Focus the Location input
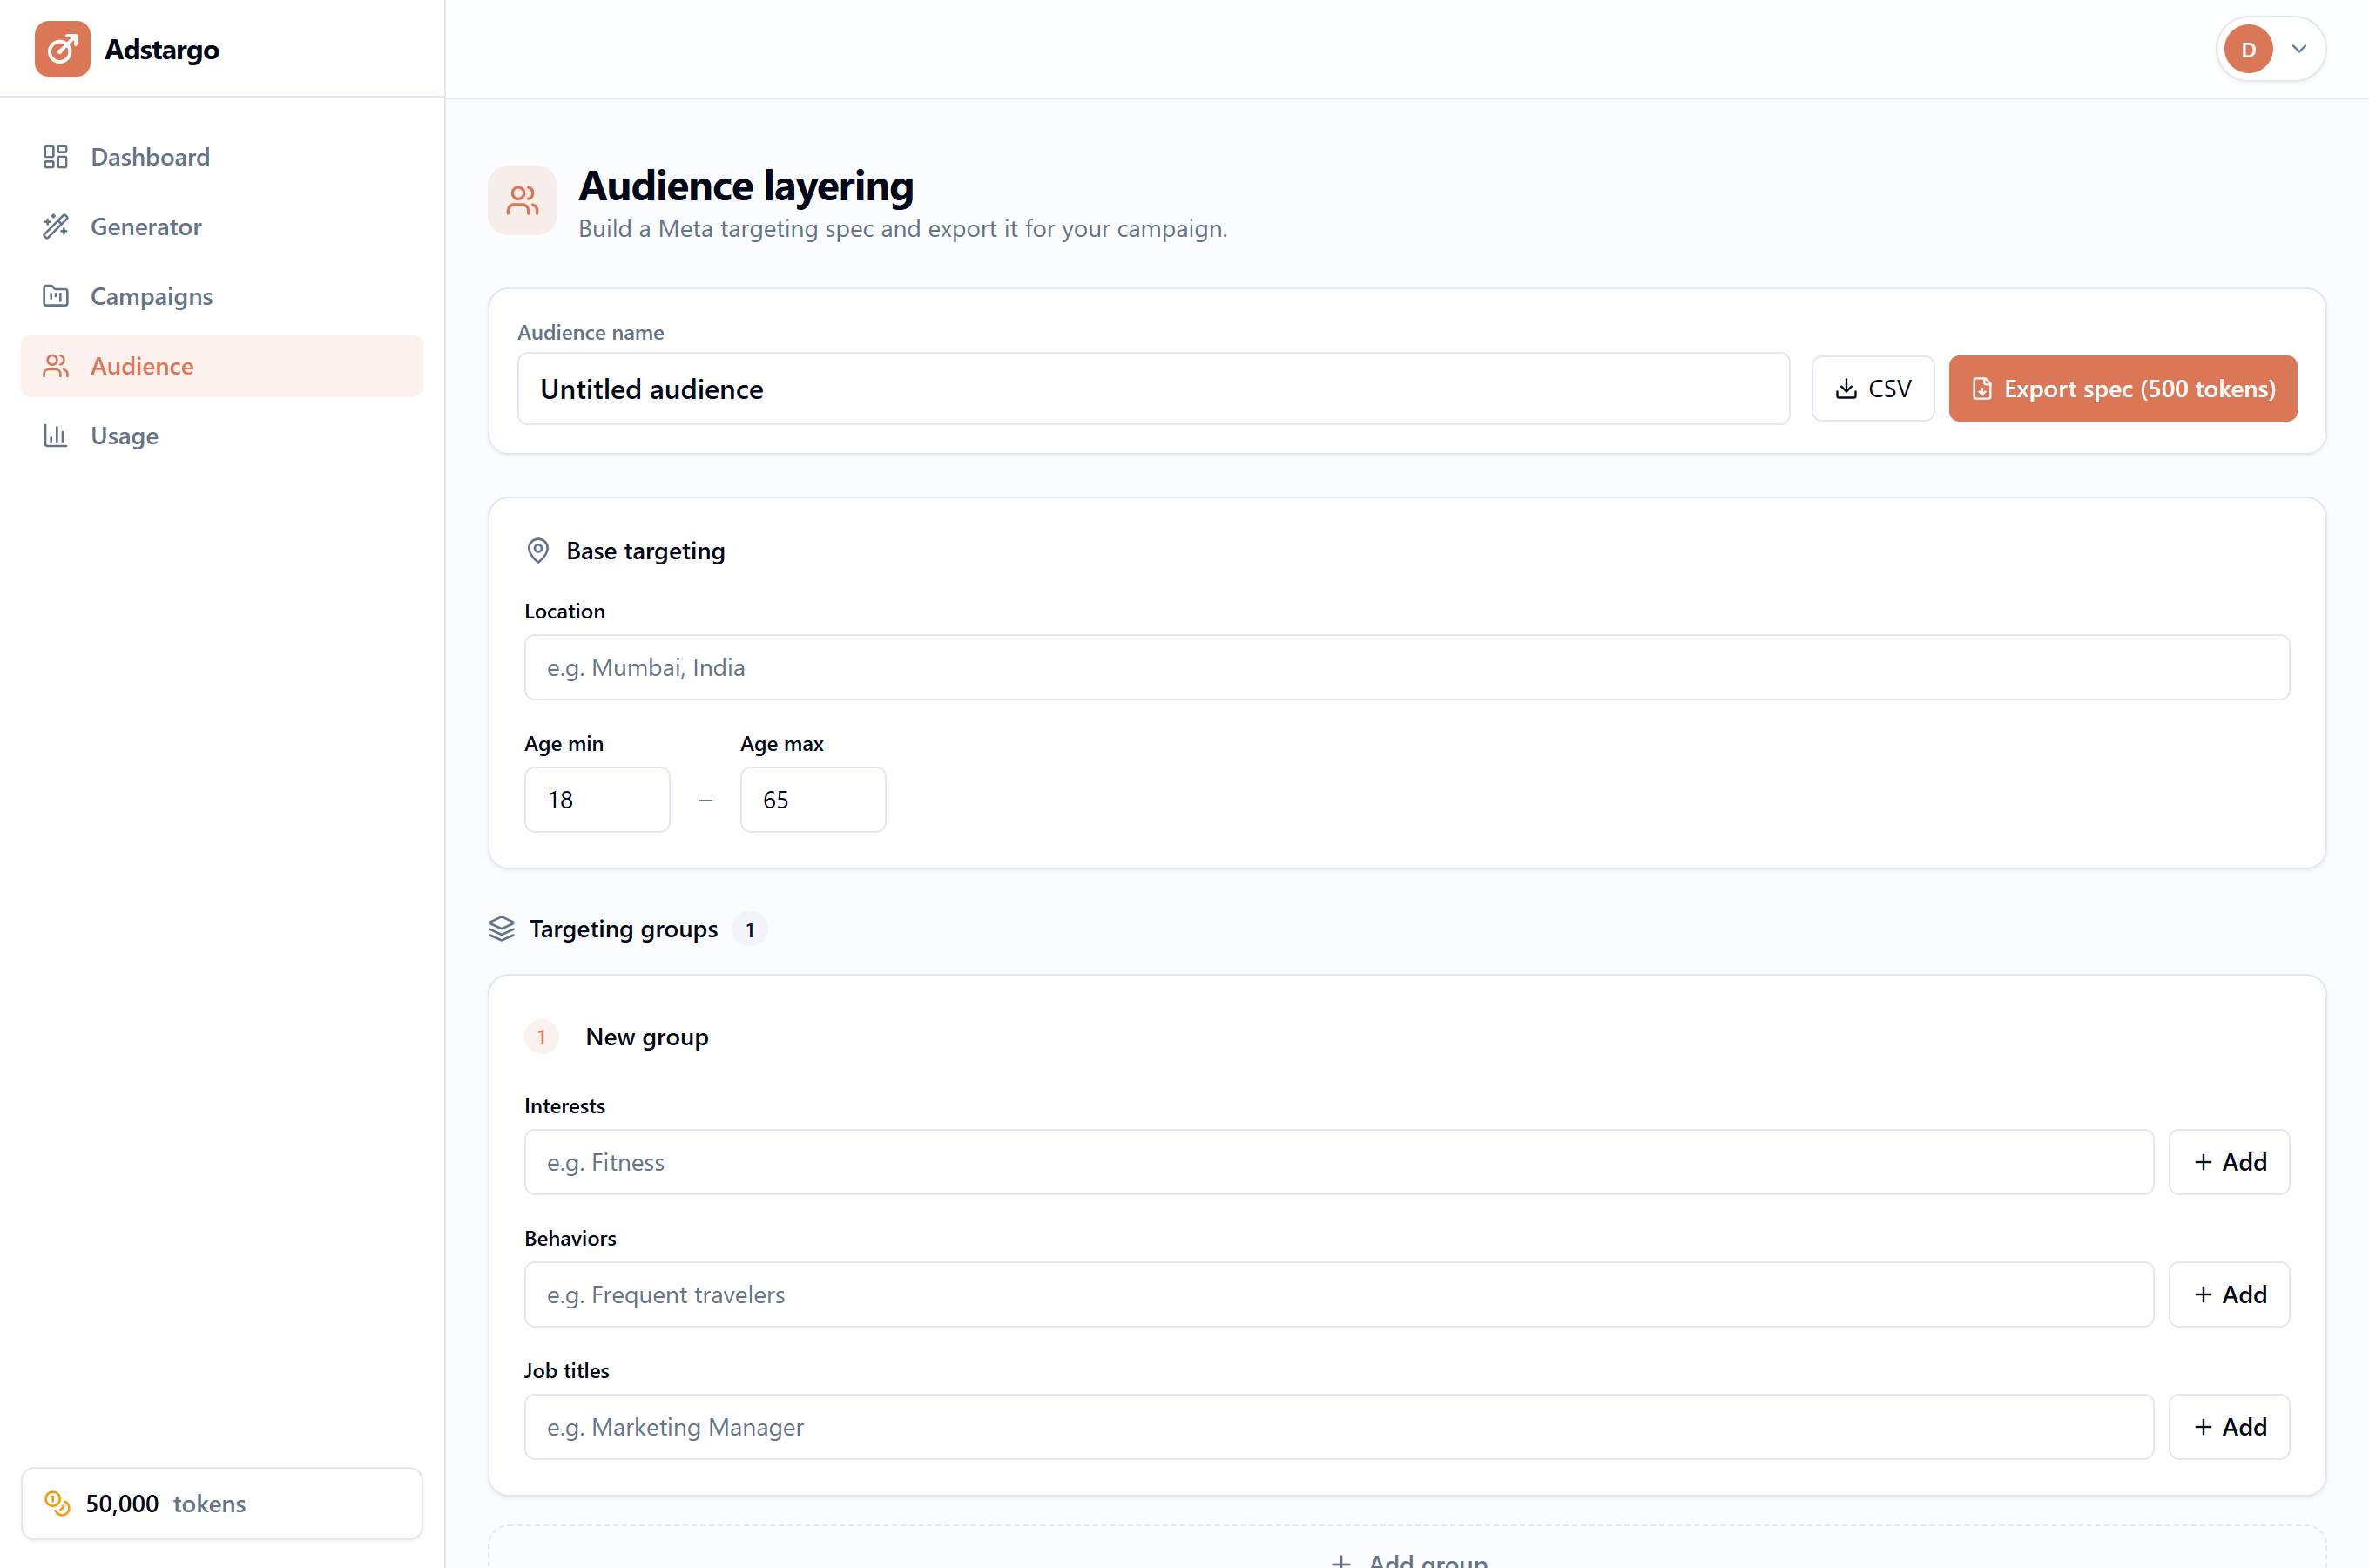The height and width of the screenshot is (1568, 2369). (x=1407, y=667)
